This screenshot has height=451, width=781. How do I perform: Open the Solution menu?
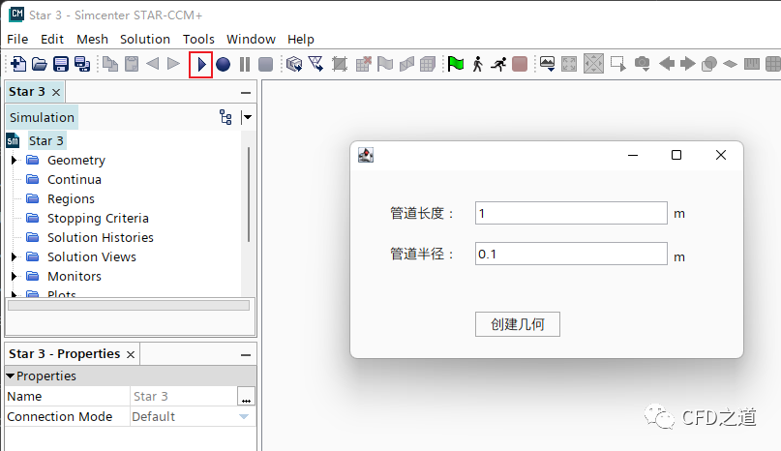tap(145, 39)
